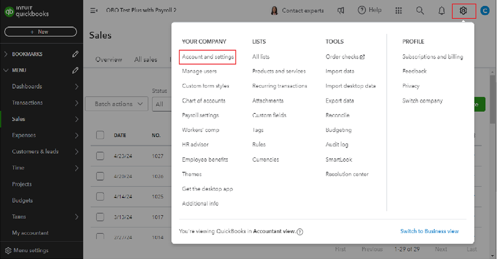Viewport: 497px width, 259px height.
Task: Open Account and settings
Action: [207, 57]
